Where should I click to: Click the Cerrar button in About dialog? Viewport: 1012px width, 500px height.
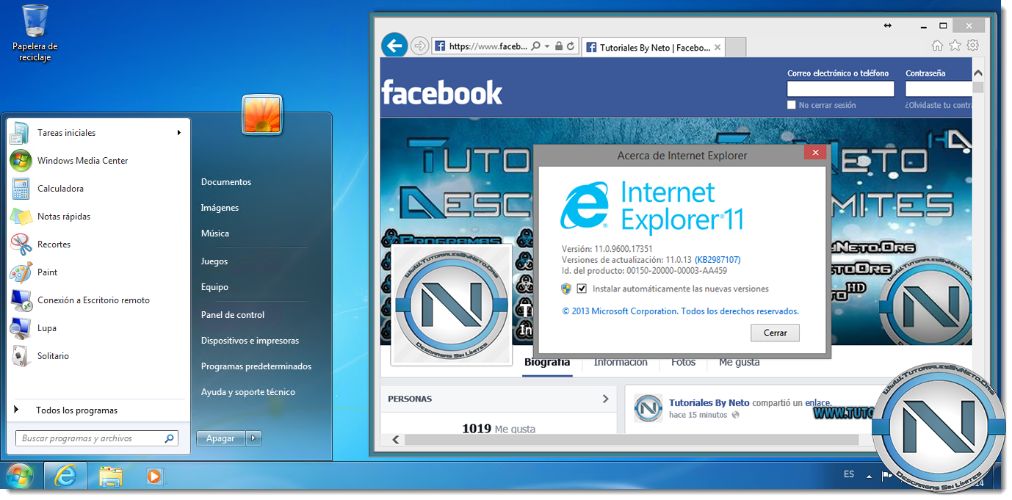(x=775, y=333)
